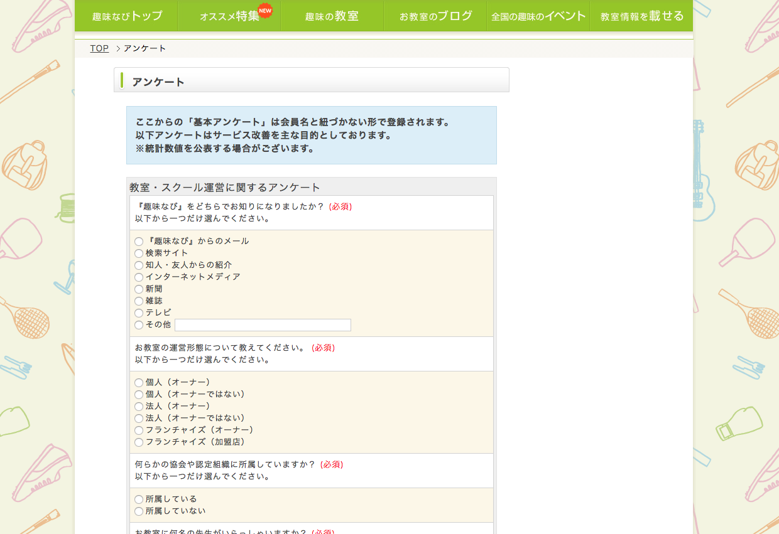This screenshot has width=779, height=534.
Task: Choose the 検索サイト option
Action: 139,254
